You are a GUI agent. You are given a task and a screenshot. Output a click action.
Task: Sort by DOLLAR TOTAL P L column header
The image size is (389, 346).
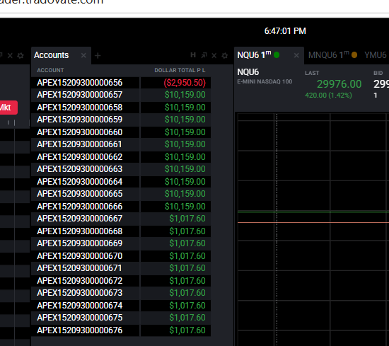[x=180, y=70]
